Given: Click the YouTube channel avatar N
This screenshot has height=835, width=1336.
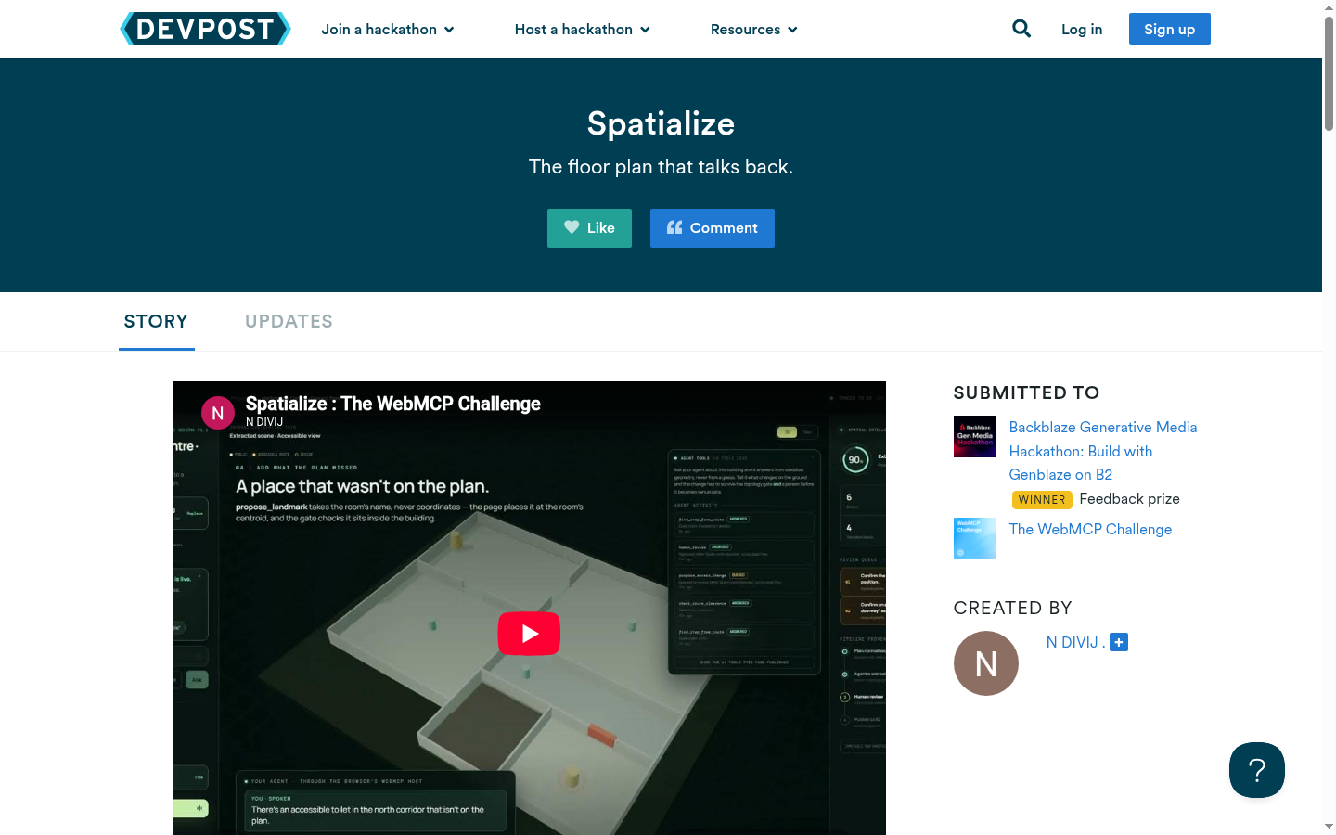Looking at the screenshot, I should 218,413.
